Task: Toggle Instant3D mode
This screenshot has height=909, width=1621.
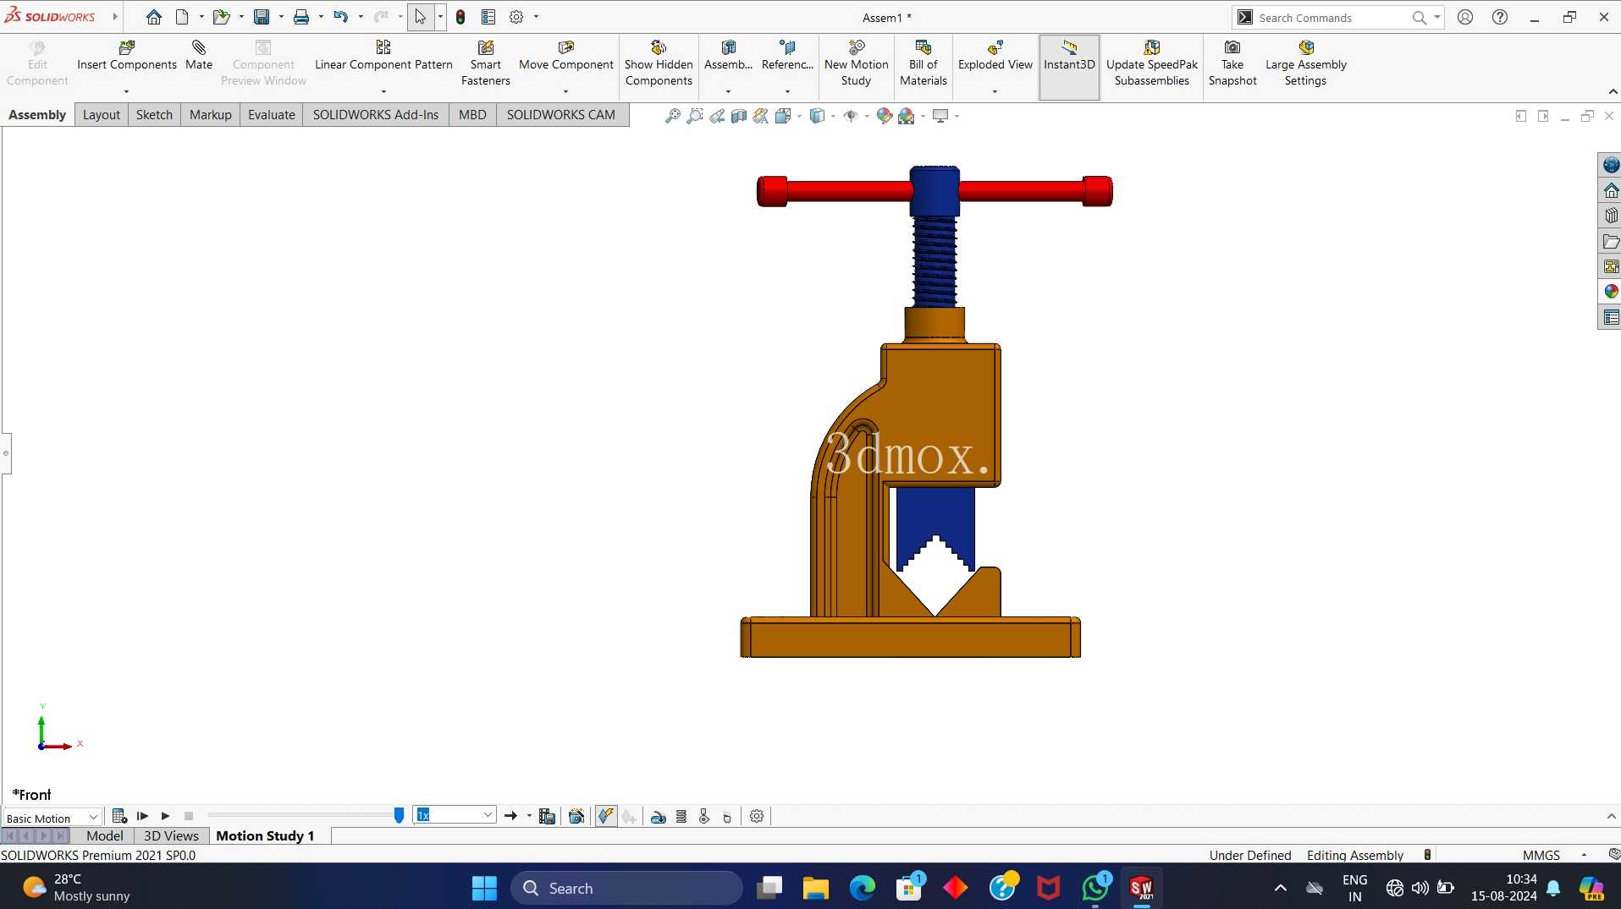Action: coord(1069,67)
